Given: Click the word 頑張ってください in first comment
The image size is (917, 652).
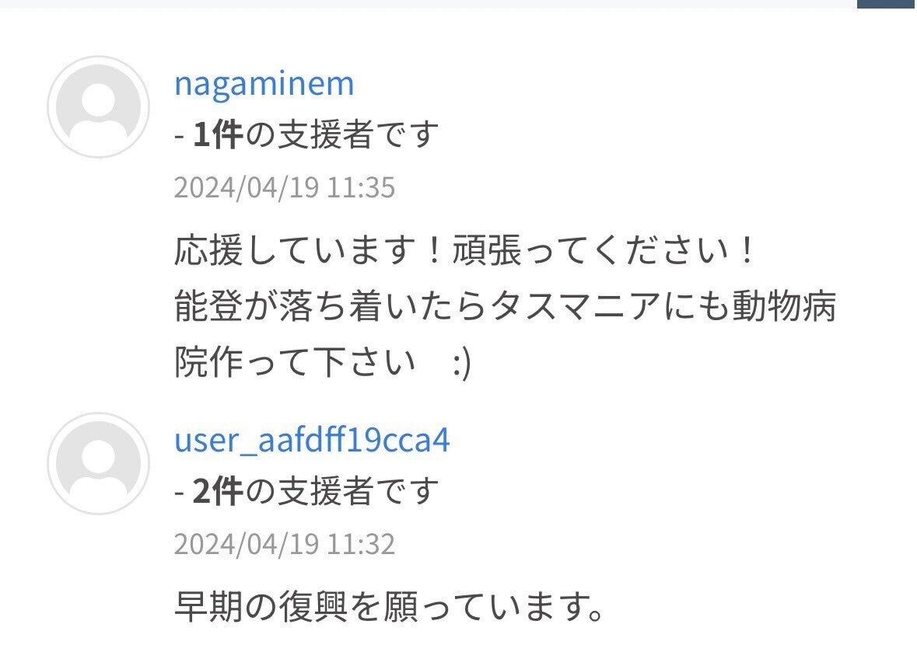Looking at the screenshot, I should [593, 250].
